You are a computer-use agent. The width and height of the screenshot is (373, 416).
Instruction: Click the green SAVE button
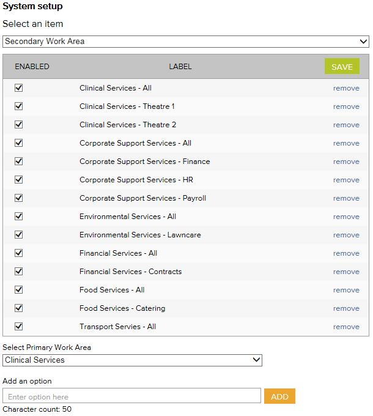click(342, 67)
